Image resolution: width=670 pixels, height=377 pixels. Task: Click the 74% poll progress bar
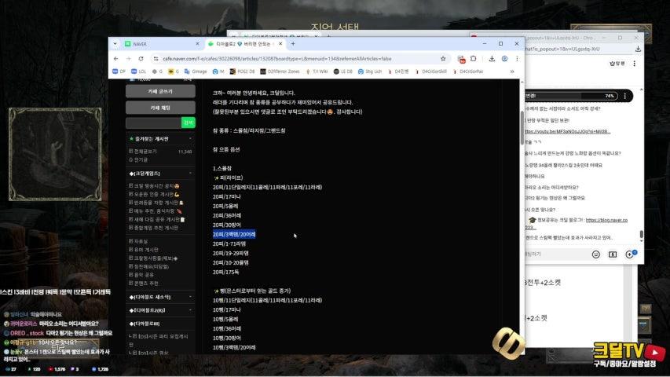(x=570, y=96)
